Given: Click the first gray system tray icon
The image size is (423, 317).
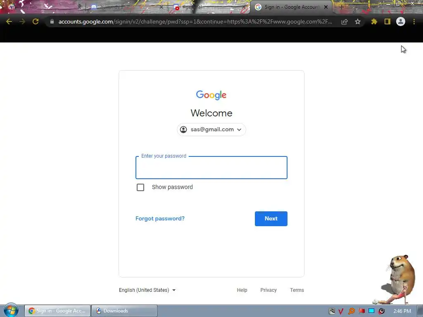Looking at the screenshot, I should pyautogui.click(x=332, y=311).
